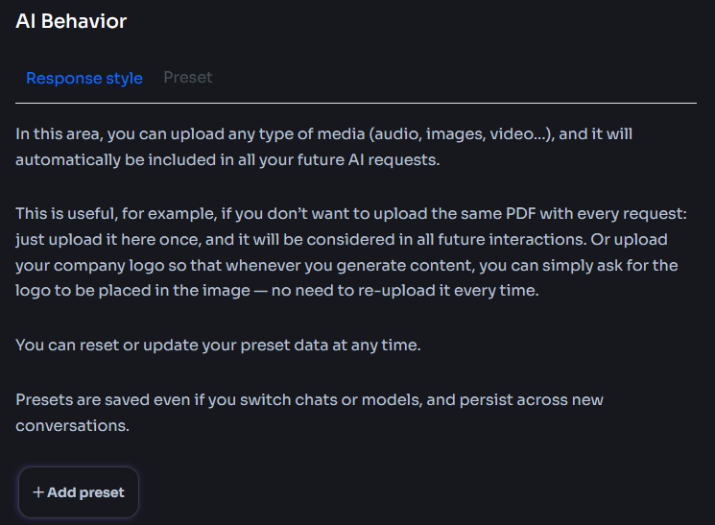The height and width of the screenshot is (525, 715).
Task: Click the paragraph starting 'In this area'
Action: pyautogui.click(x=323, y=147)
